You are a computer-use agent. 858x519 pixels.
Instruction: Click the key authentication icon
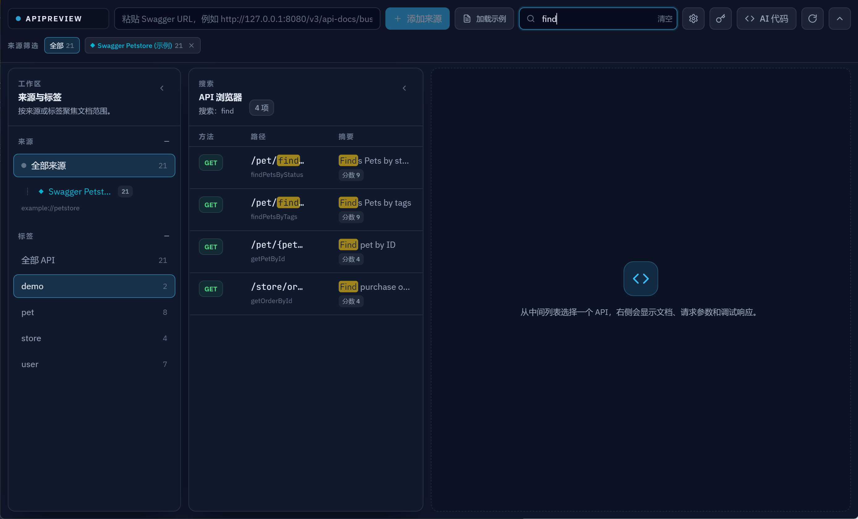pos(720,19)
